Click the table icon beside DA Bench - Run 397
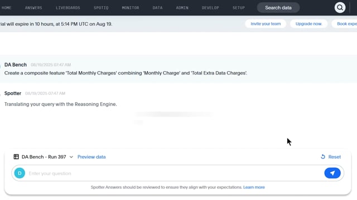 [x=16, y=157]
